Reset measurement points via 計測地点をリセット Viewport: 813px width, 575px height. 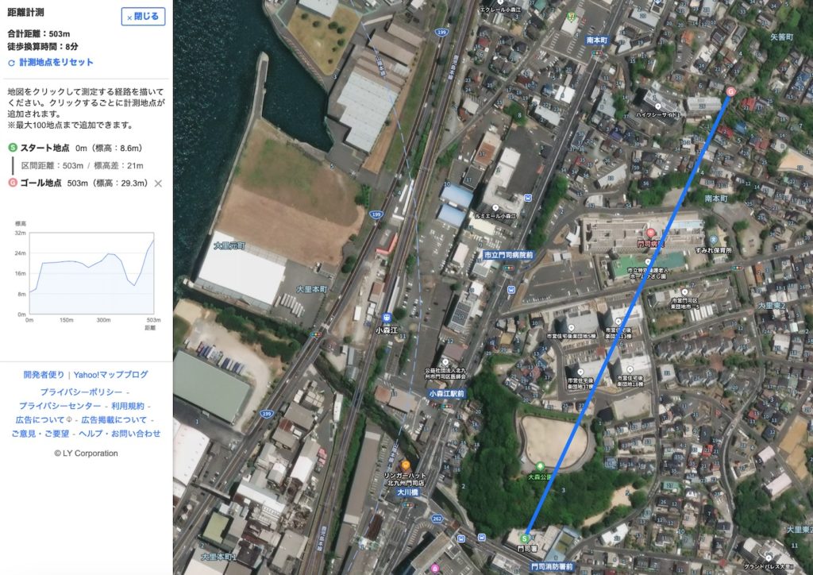pyautogui.click(x=51, y=62)
